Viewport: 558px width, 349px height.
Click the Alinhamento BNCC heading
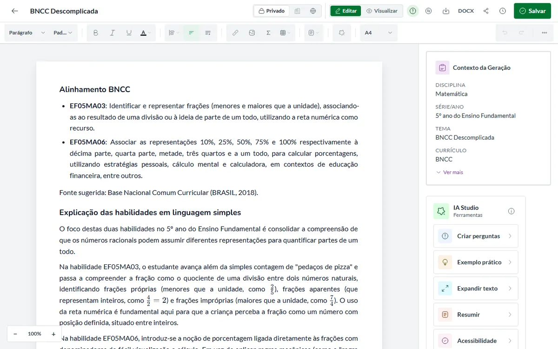95,89
